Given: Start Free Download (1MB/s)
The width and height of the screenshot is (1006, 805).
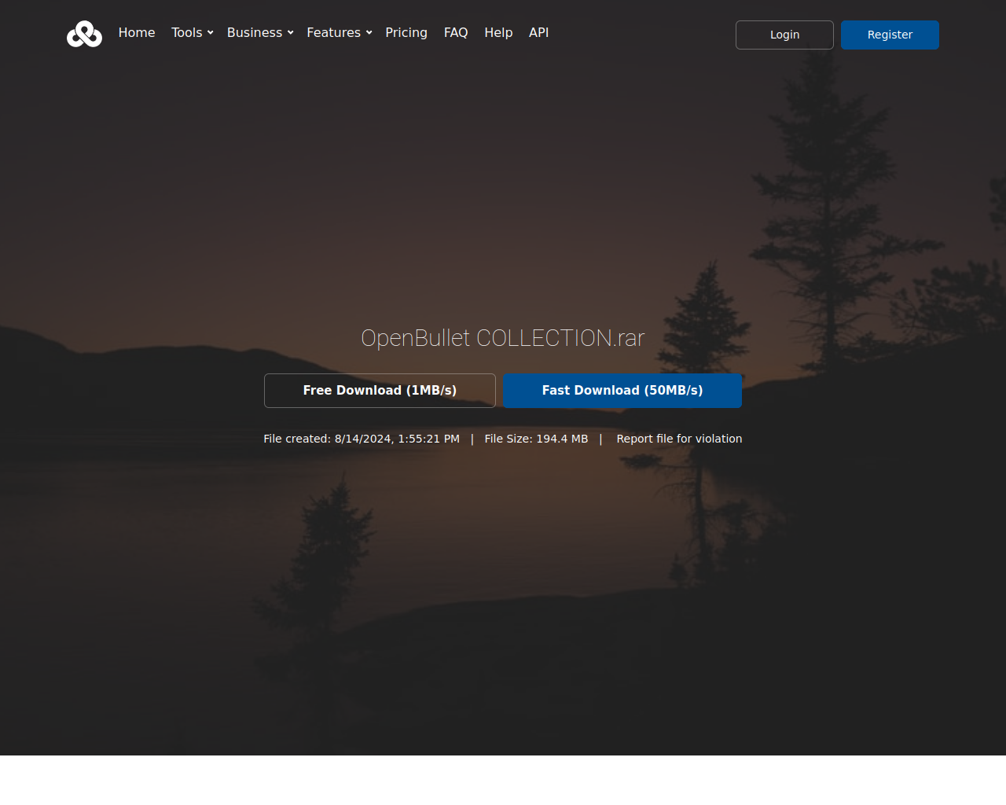Looking at the screenshot, I should (x=380, y=391).
